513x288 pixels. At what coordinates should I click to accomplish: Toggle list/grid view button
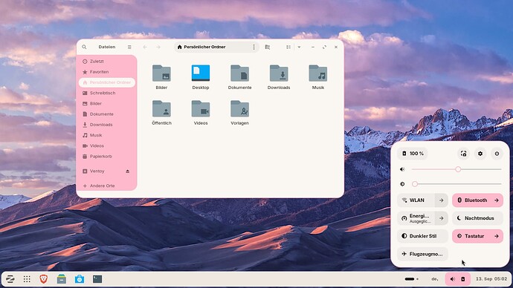tap(288, 47)
